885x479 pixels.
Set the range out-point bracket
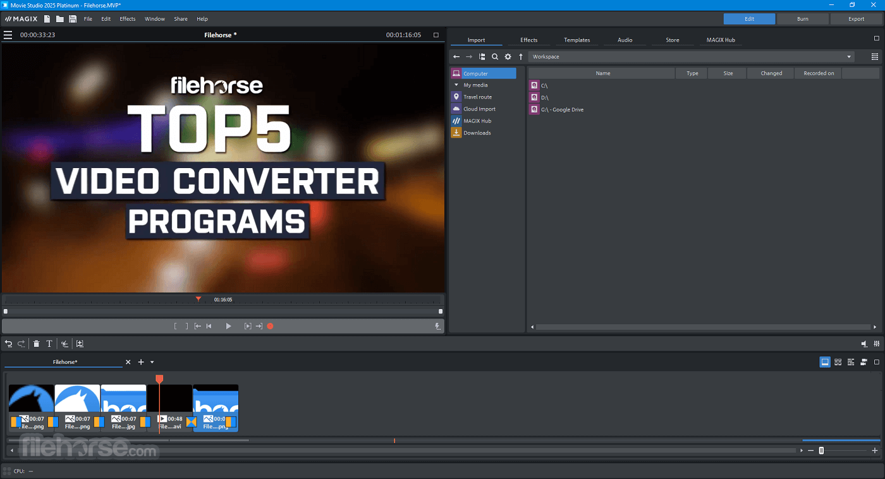tap(186, 326)
